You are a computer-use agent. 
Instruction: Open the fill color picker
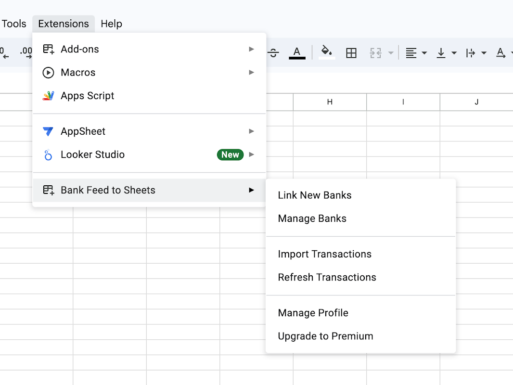[x=327, y=52]
